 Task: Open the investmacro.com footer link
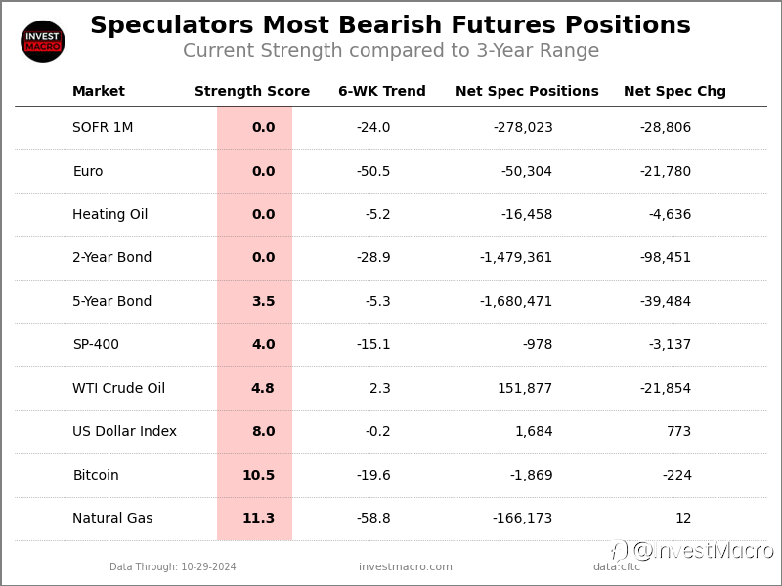(x=406, y=567)
